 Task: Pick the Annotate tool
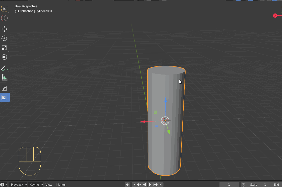tap(4, 68)
